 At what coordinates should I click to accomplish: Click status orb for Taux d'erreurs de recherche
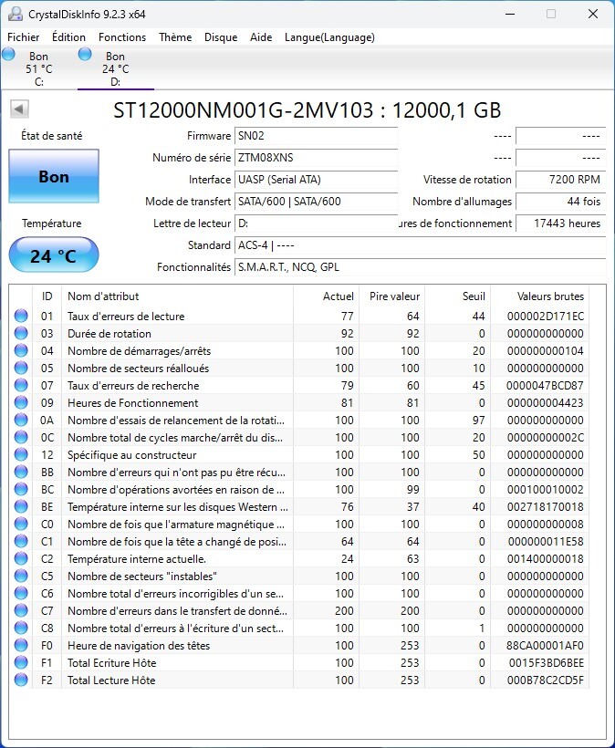pos(21,385)
